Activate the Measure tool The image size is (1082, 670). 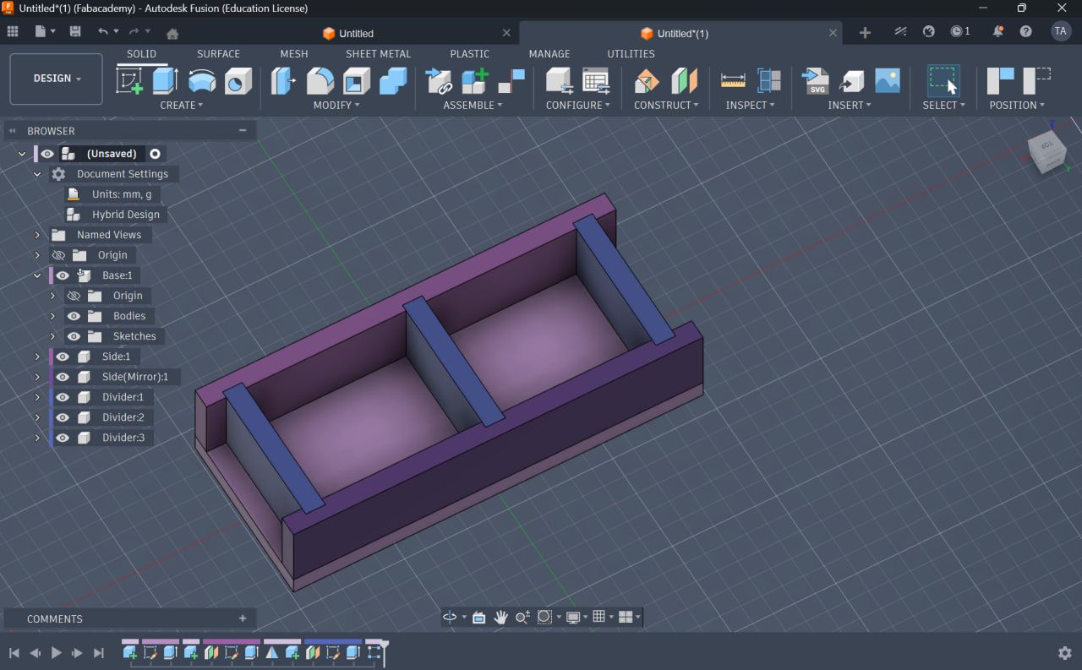pyautogui.click(x=733, y=81)
